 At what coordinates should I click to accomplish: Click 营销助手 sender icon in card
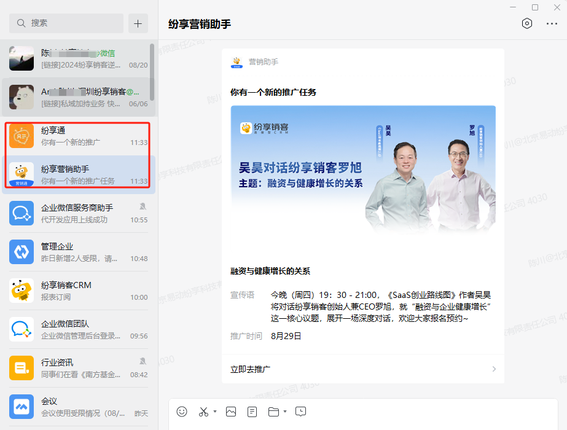click(x=237, y=62)
